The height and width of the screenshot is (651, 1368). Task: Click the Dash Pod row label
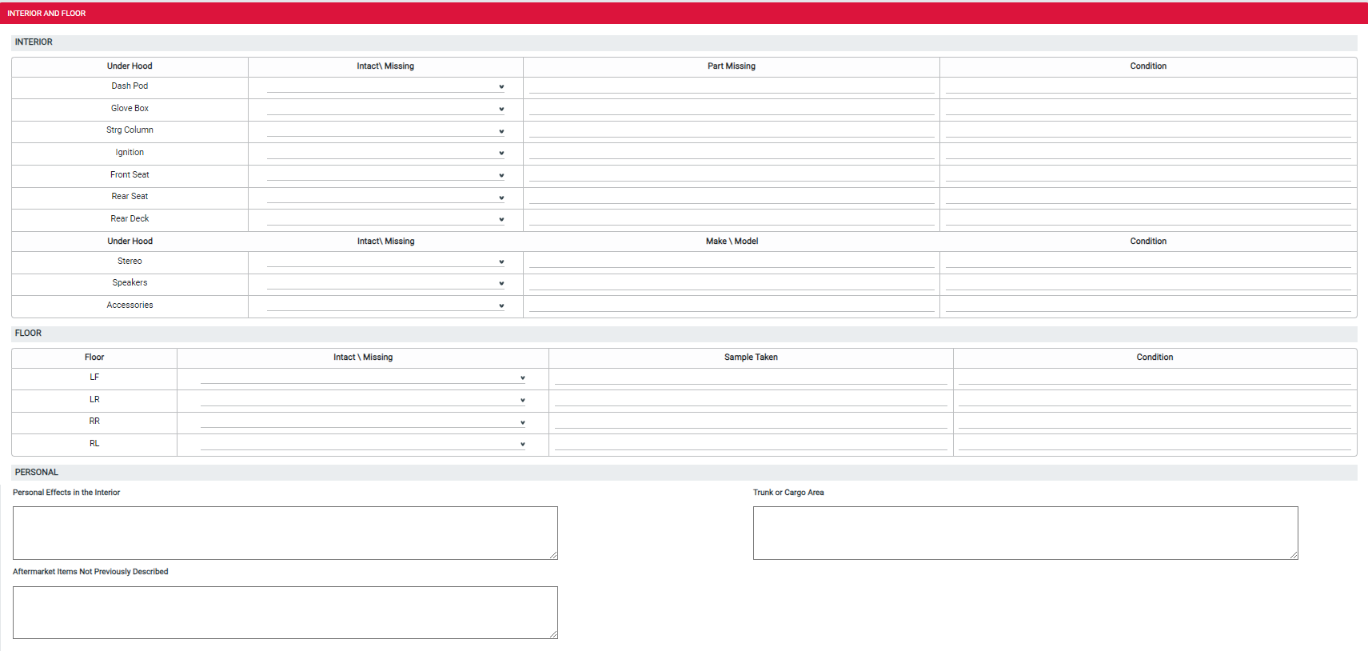click(130, 86)
